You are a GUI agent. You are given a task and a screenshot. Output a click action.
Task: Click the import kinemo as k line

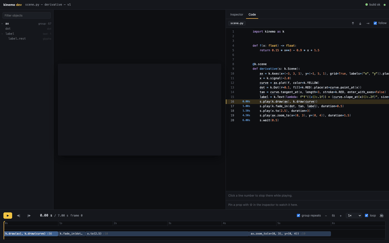pos(268,31)
